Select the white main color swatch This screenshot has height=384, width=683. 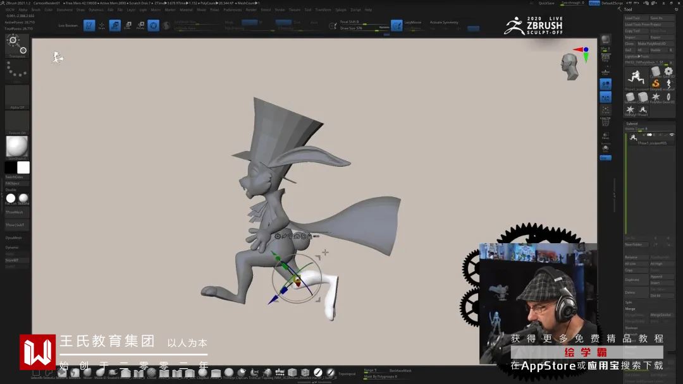click(23, 167)
